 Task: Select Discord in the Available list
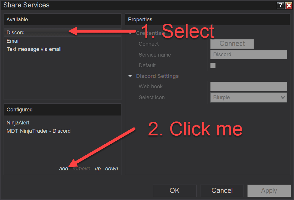pyautogui.click(x=62, y=33)
